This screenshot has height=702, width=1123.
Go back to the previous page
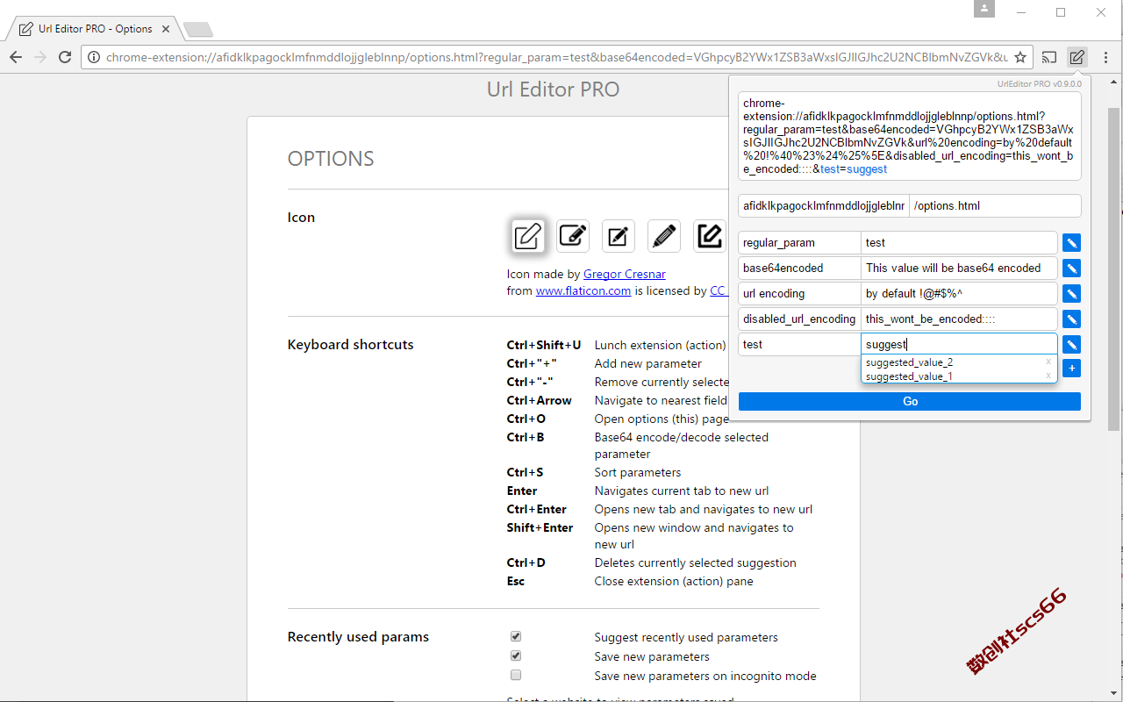(16, 57)
